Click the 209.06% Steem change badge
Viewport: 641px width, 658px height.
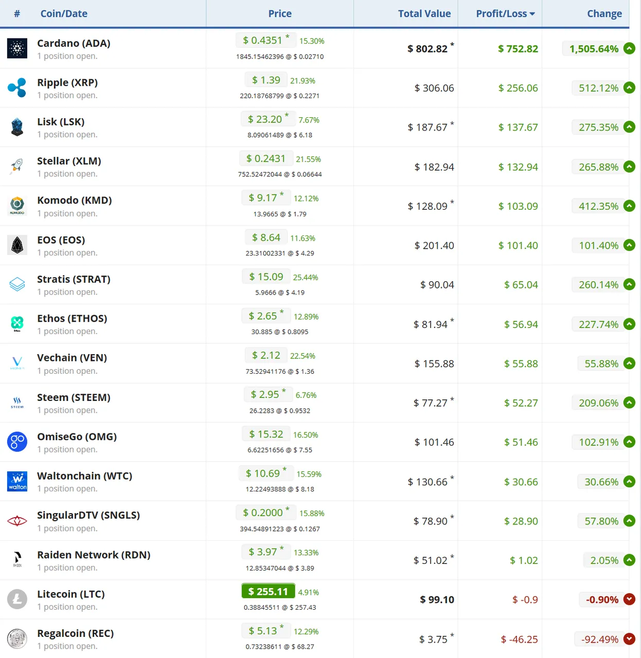click(x=598, y=403)
